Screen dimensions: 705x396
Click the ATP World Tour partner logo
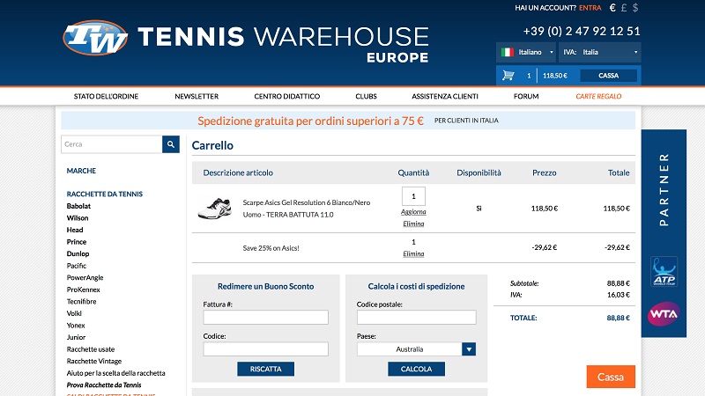pyautogui.click(x=663, y=272)
